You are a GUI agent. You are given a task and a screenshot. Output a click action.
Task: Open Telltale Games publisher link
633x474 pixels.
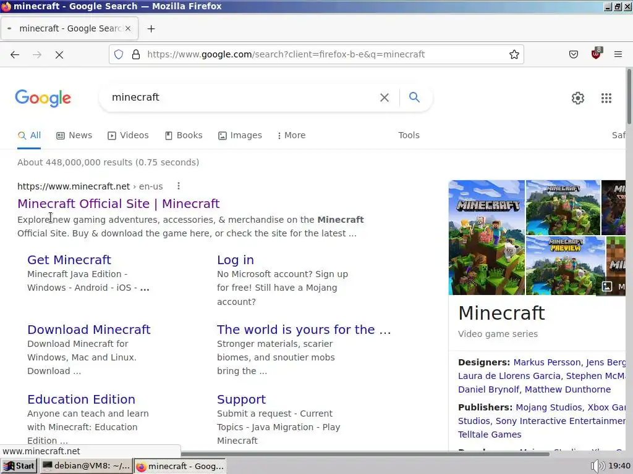[x=490, y=435]
